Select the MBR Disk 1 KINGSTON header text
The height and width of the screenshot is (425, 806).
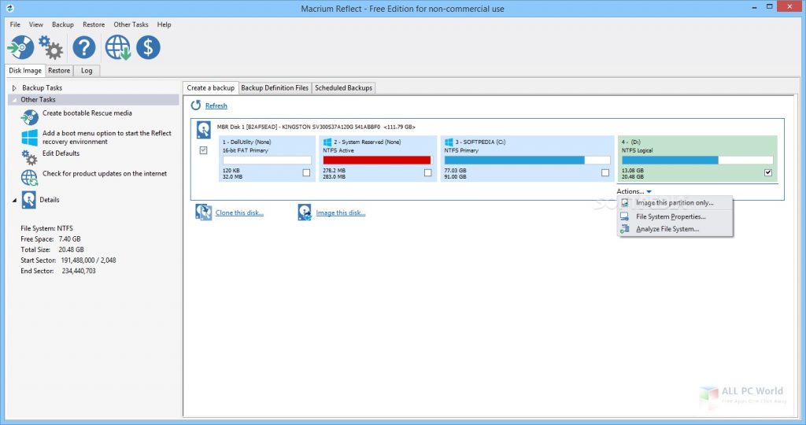click(x=316, y=127)
